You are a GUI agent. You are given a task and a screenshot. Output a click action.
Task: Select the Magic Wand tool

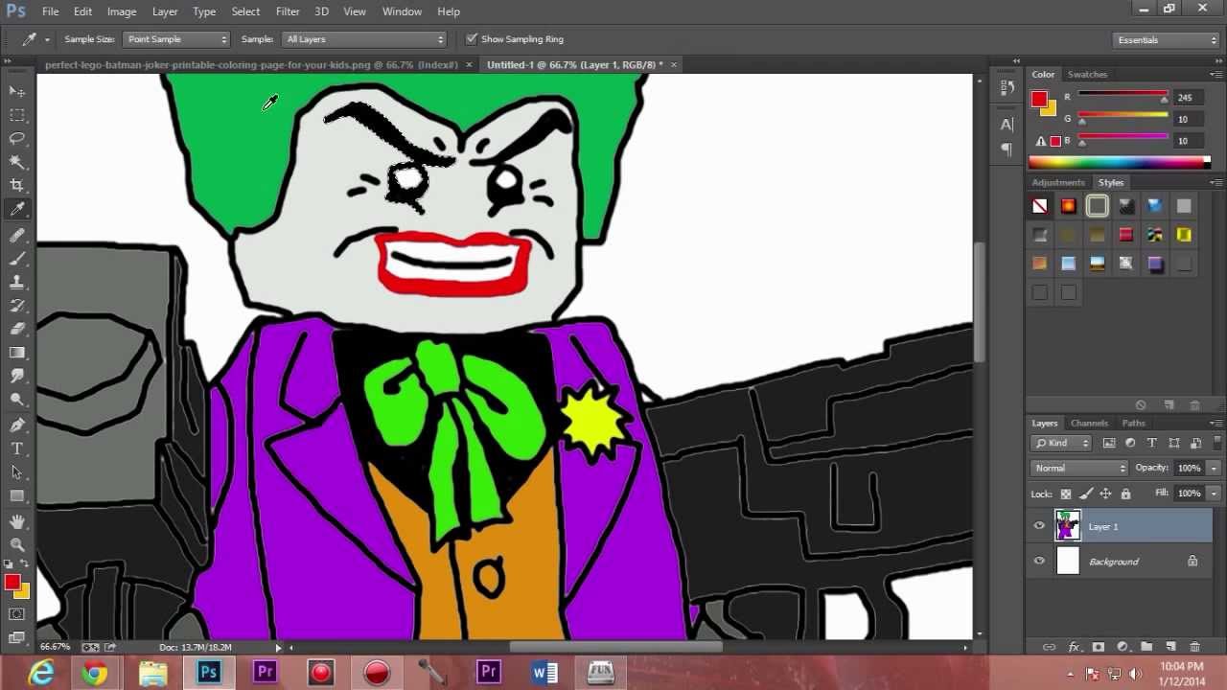coord(17,162)
